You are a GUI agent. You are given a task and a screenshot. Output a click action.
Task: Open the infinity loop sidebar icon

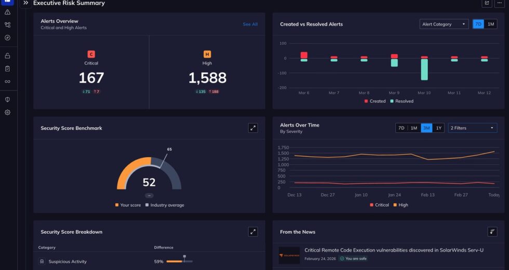(x=7, y=82)
